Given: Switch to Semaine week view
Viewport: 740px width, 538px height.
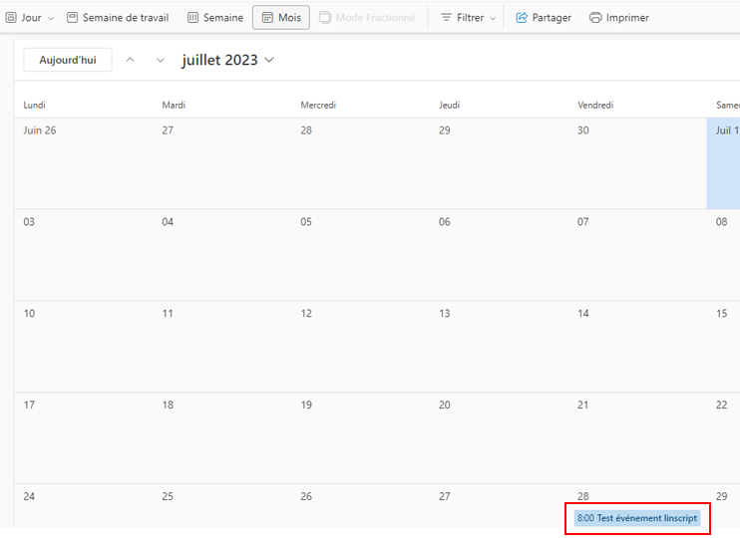Looking at the screenshot, I should pyautogui.click(x=215, y=18).
